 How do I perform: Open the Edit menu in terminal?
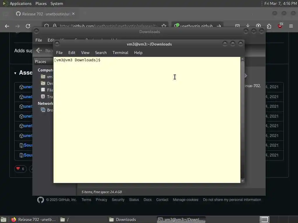click(x=72, y=53)
